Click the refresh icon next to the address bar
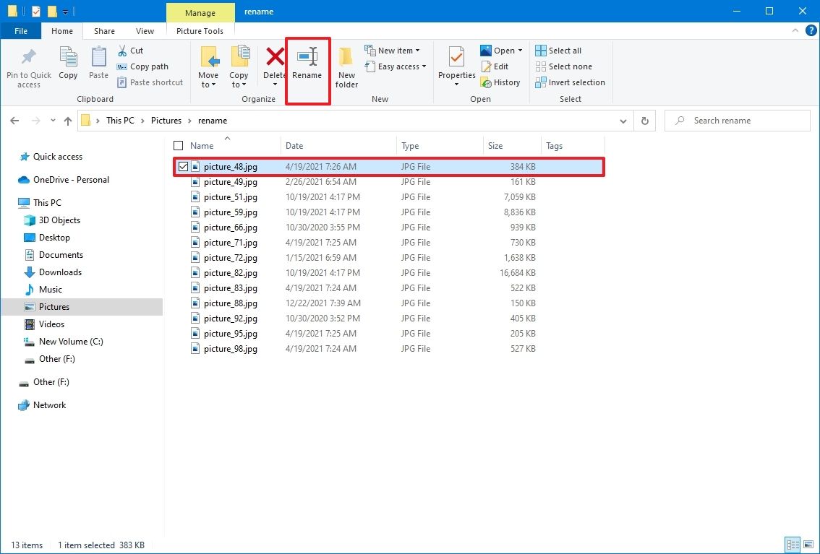 [x=644, y=121]
